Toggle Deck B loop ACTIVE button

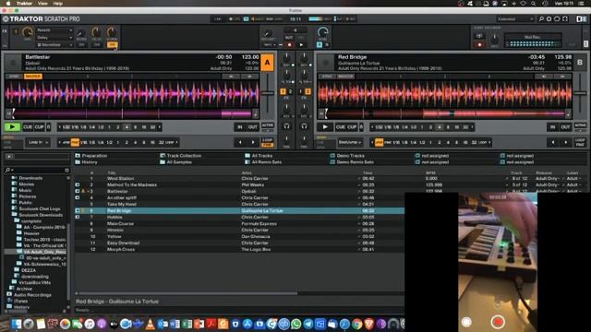(x=580, y=125)
